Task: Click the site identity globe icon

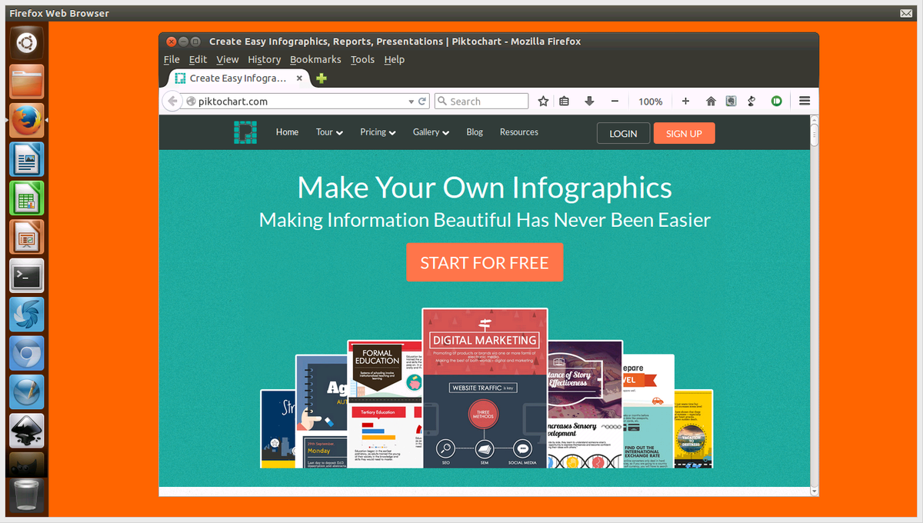Action: point(192,101)
